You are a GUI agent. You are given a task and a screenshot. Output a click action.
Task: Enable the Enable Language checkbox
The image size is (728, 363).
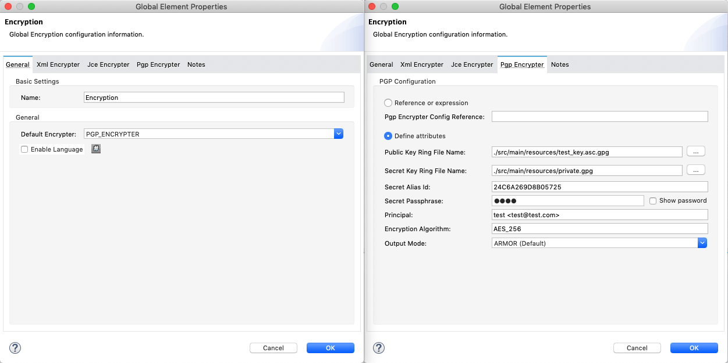(x=24, y=149)
